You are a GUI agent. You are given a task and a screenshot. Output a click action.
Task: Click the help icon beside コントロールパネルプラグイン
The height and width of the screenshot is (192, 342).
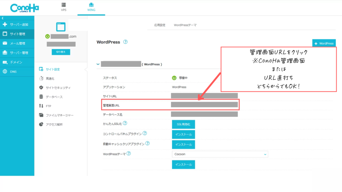tap(145, 133)
